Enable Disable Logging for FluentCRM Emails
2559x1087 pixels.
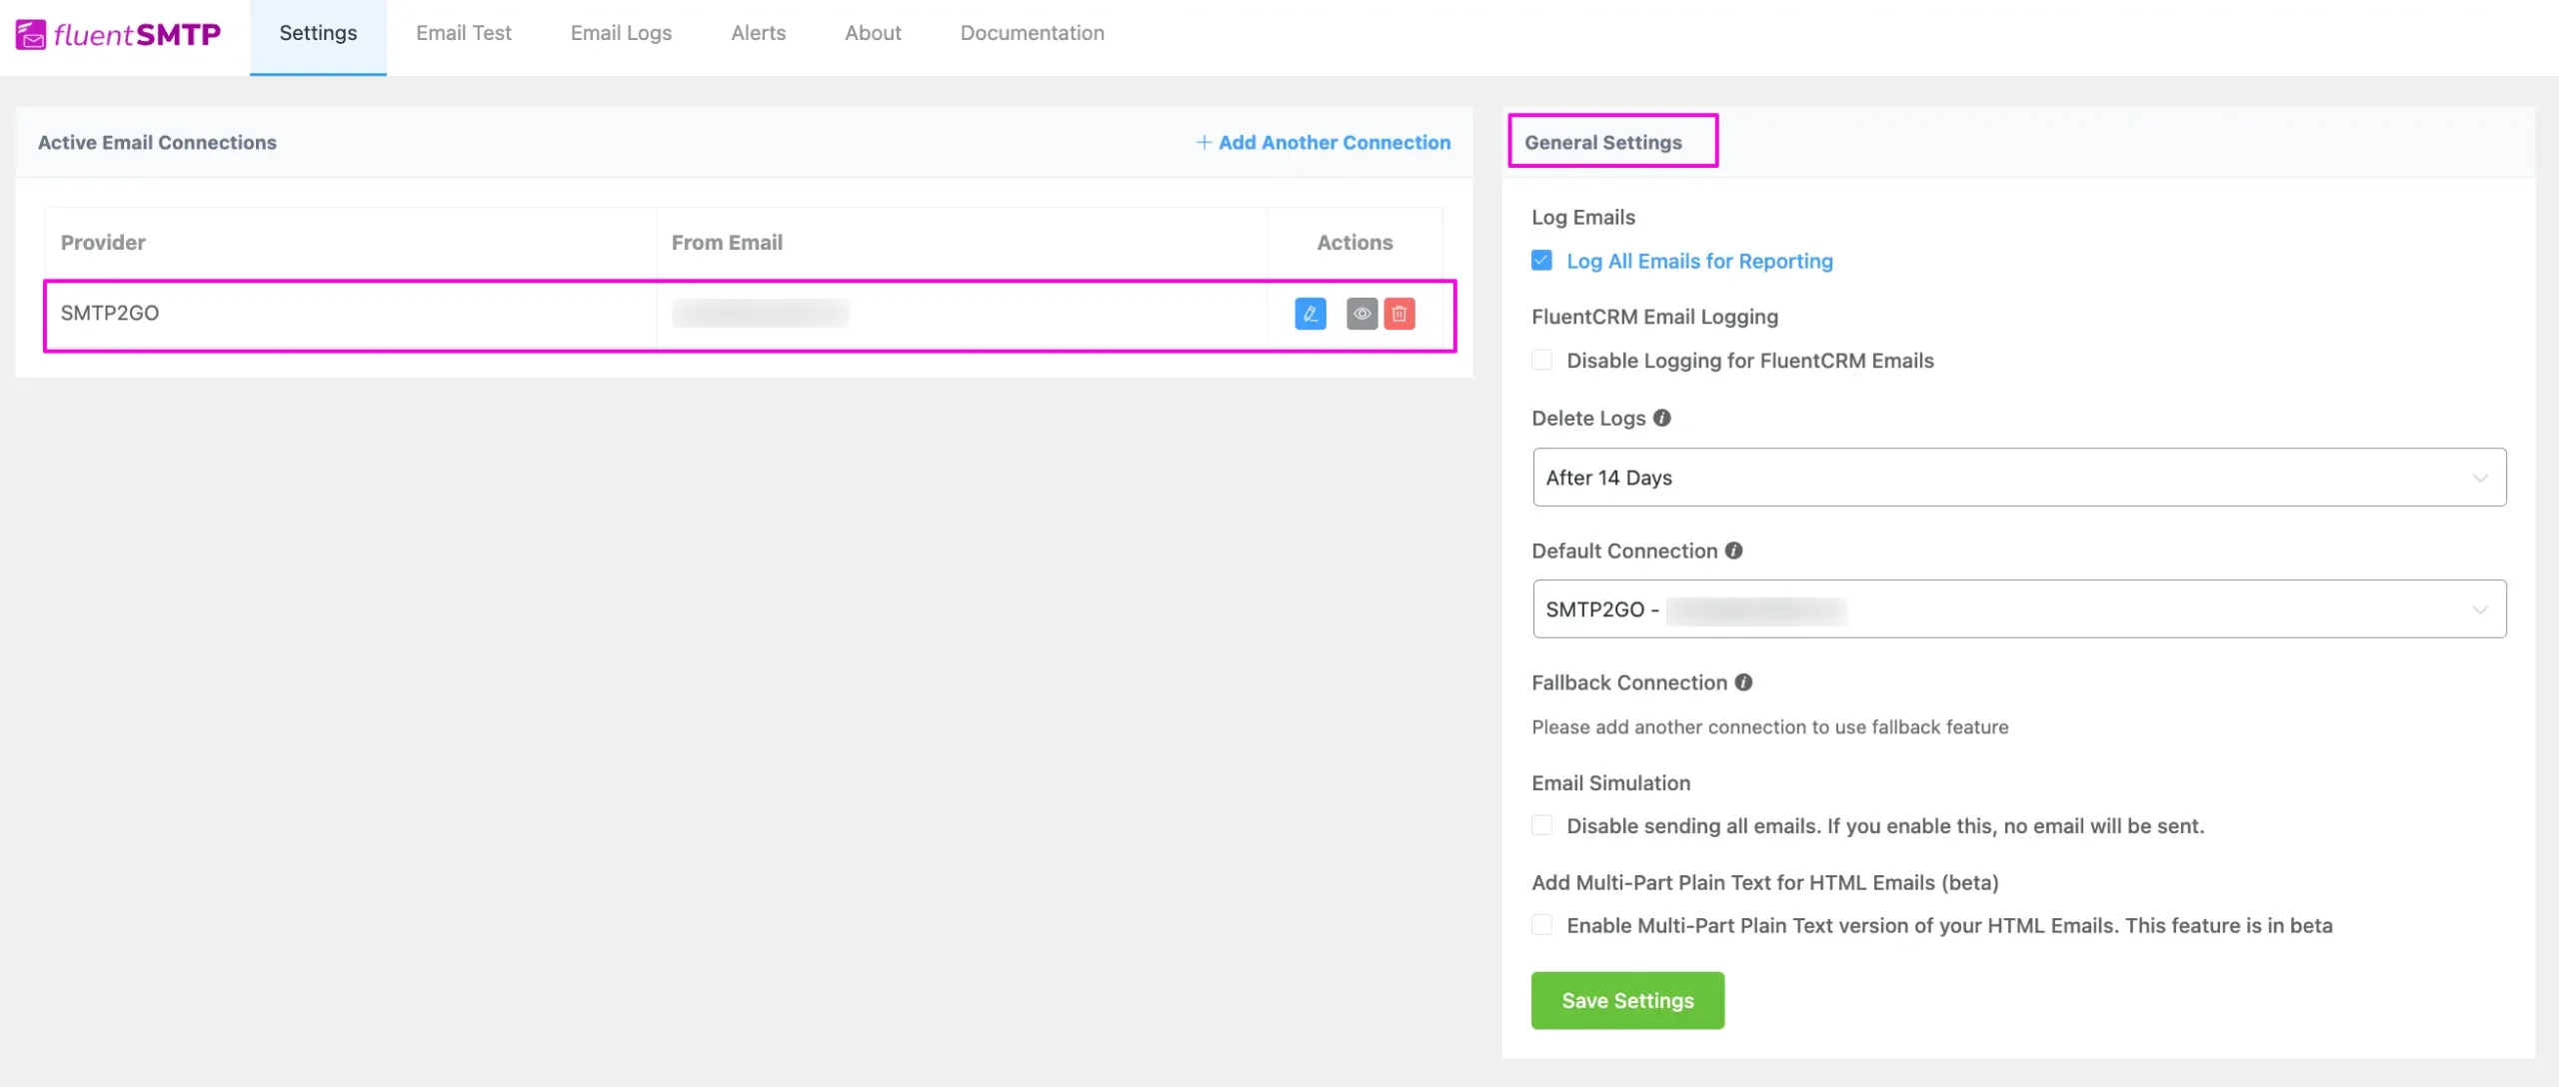pos(1541,360)
